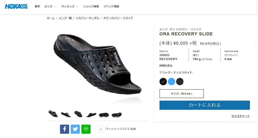Share product via LINE icon
The image size is (258, 138).
pos(86,129)
